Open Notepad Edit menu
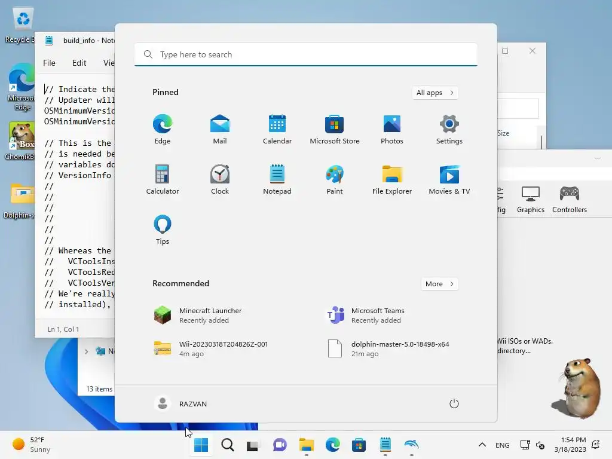Viewport: 612px width, 459px height. tap(79, 63)
